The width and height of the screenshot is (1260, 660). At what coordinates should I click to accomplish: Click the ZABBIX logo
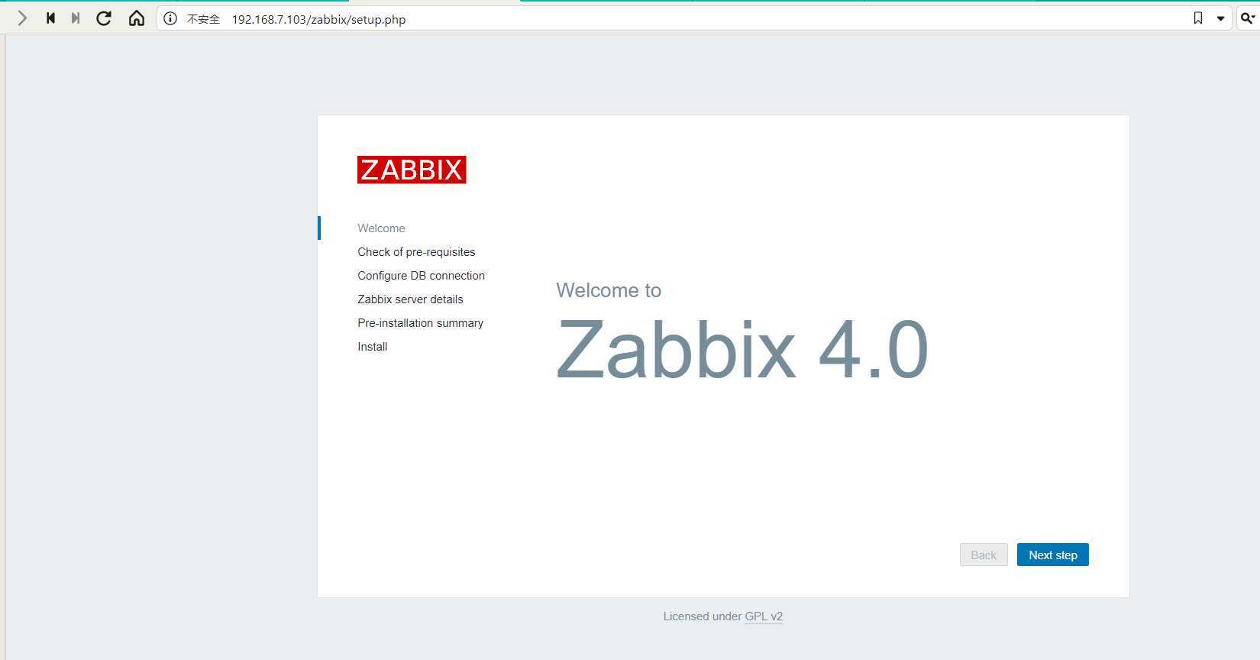[x=412, y=170]
